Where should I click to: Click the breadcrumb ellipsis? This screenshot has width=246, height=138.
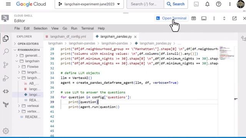(x=180, y=43)
